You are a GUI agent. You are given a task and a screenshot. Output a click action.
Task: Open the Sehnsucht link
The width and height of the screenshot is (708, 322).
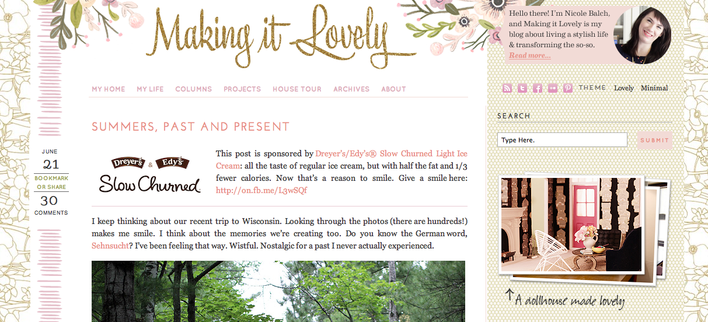[110, 246]
